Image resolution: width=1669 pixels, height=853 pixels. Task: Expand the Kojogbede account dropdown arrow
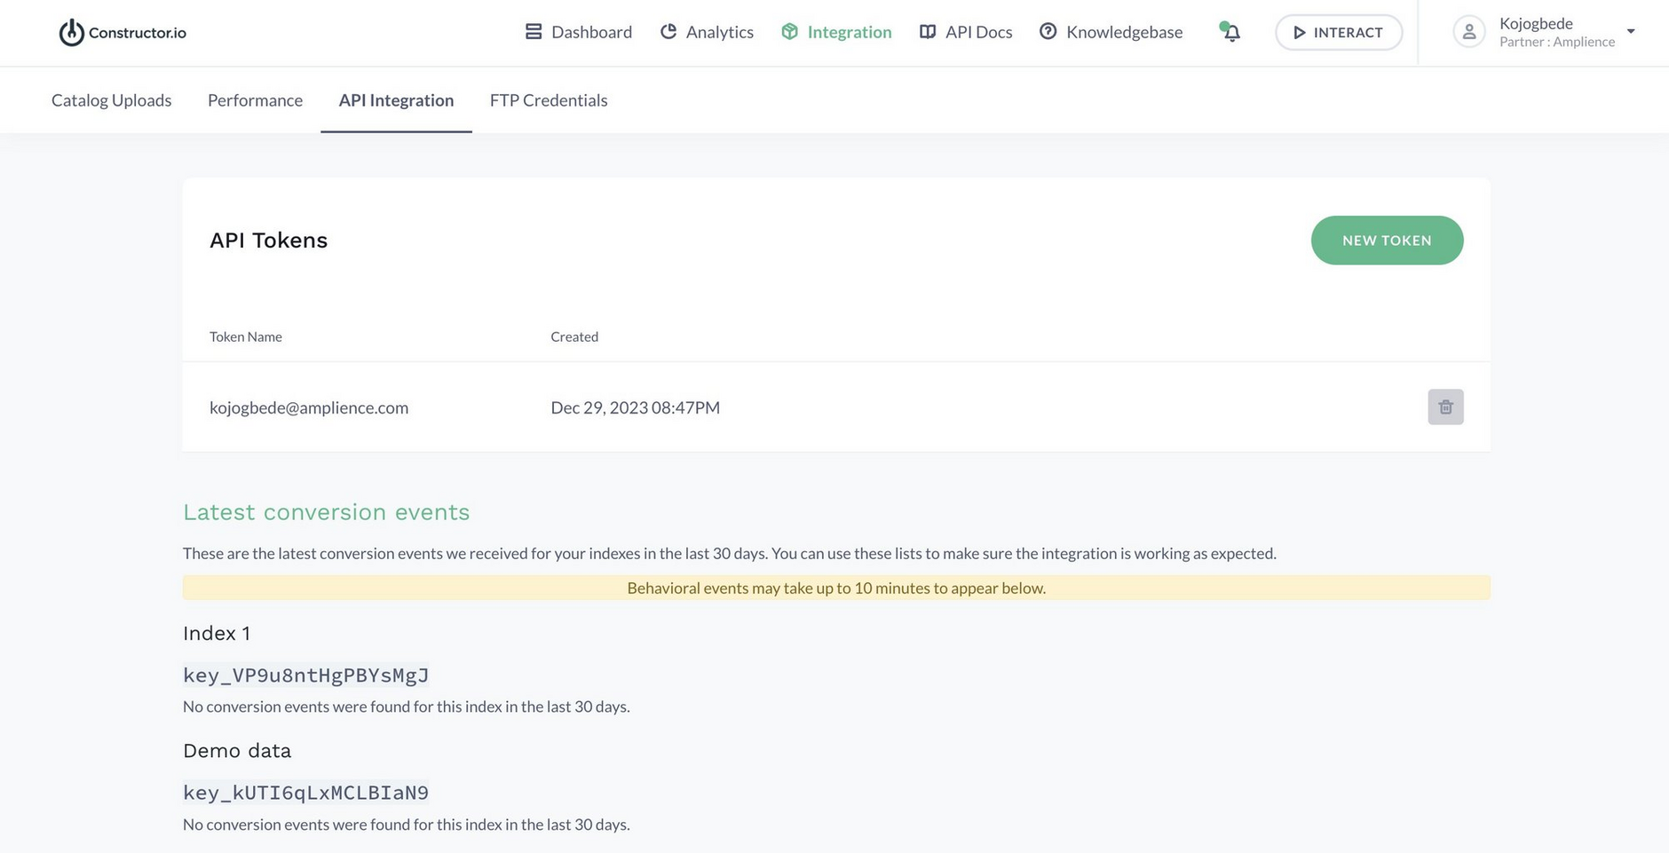pyautogui.click(x=1631, y=32)
